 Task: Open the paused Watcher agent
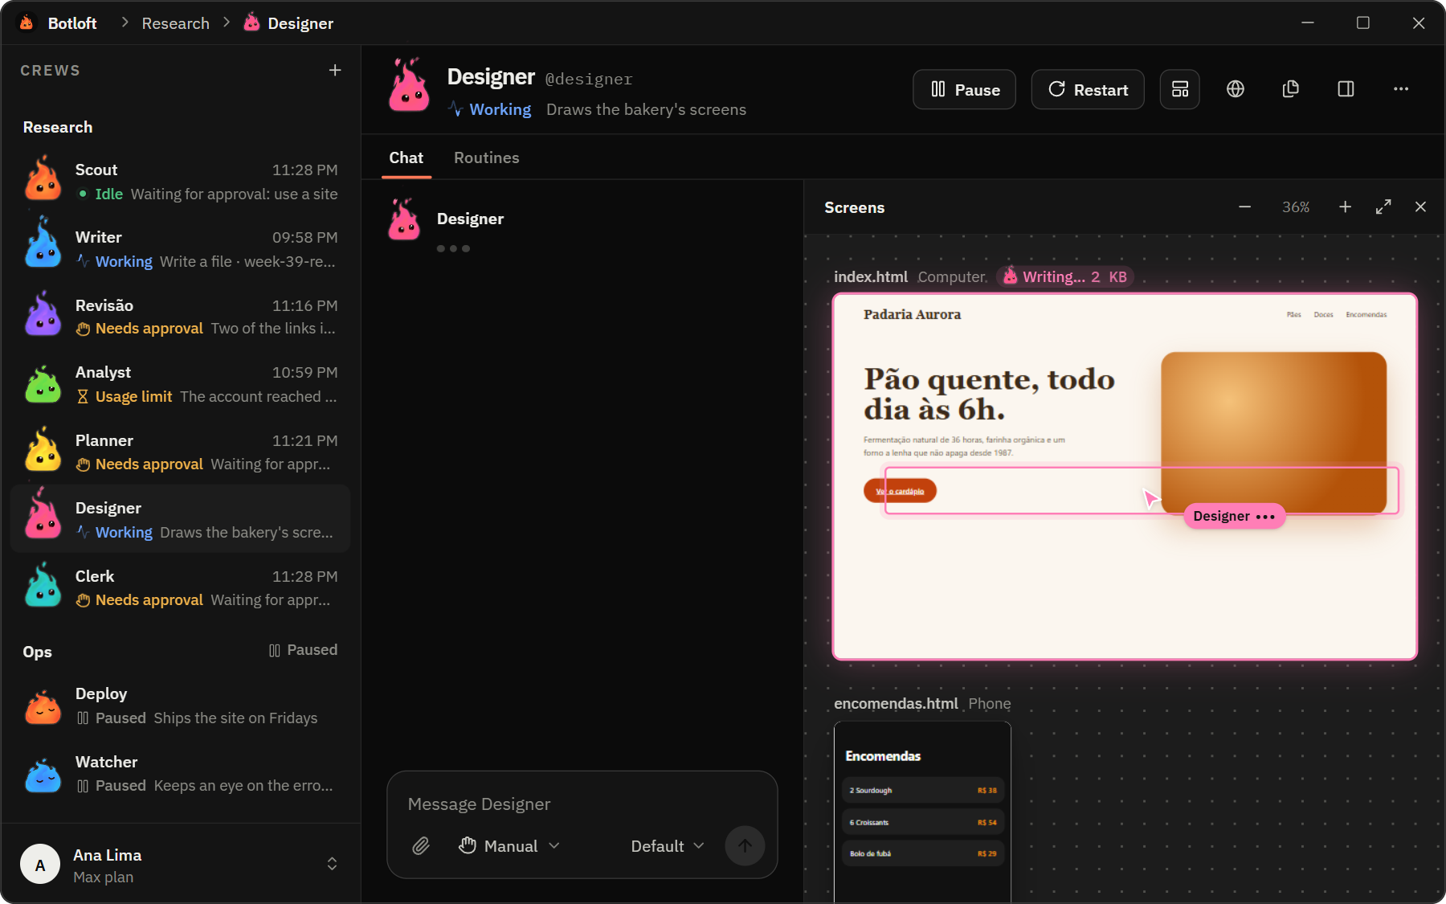pos(181,773)
